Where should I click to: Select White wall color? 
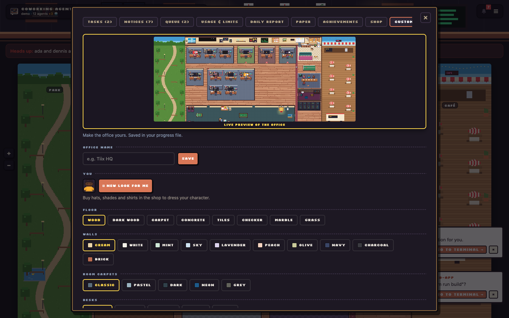[x=133, y=245]
